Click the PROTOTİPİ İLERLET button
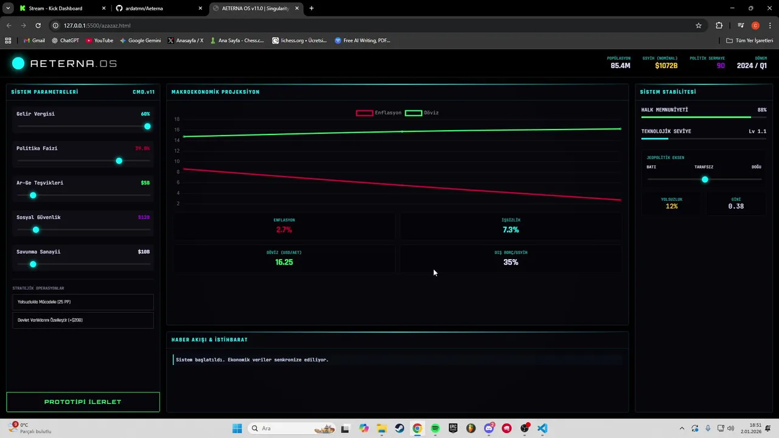 [x=83, y=402]
